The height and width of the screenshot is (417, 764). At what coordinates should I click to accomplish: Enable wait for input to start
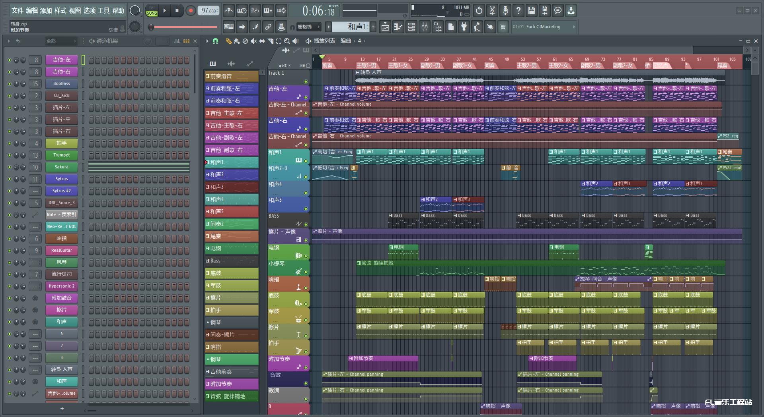(242, 11)
